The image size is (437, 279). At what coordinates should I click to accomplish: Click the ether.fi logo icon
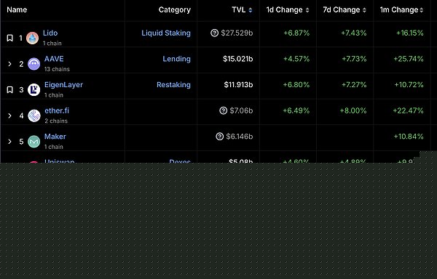click(x=34, y=116)
